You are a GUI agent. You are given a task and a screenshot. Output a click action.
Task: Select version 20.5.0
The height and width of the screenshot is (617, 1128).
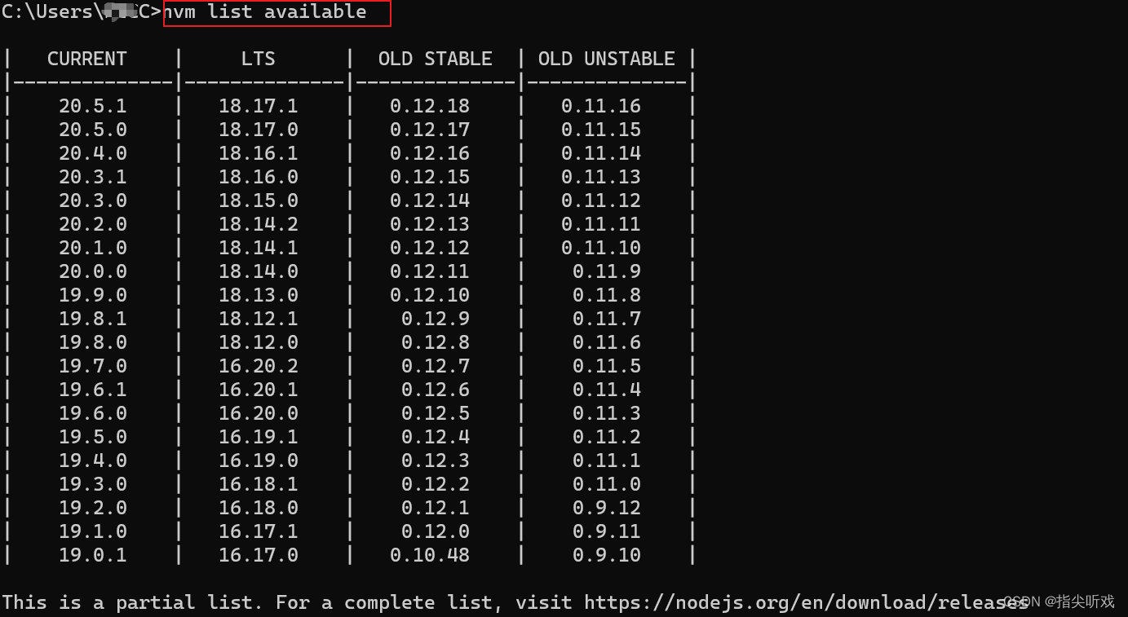[x=93, y=130]
